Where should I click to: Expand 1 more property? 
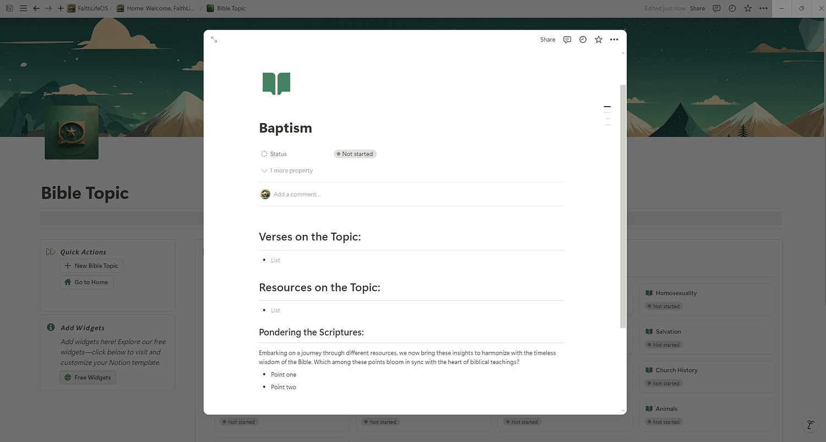[287, 170]
